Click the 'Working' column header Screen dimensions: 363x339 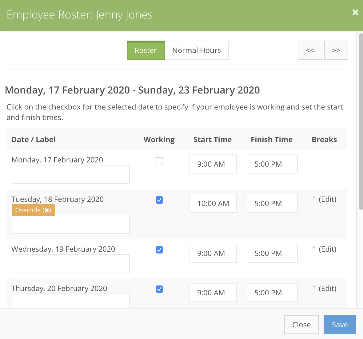click(159, 139)
